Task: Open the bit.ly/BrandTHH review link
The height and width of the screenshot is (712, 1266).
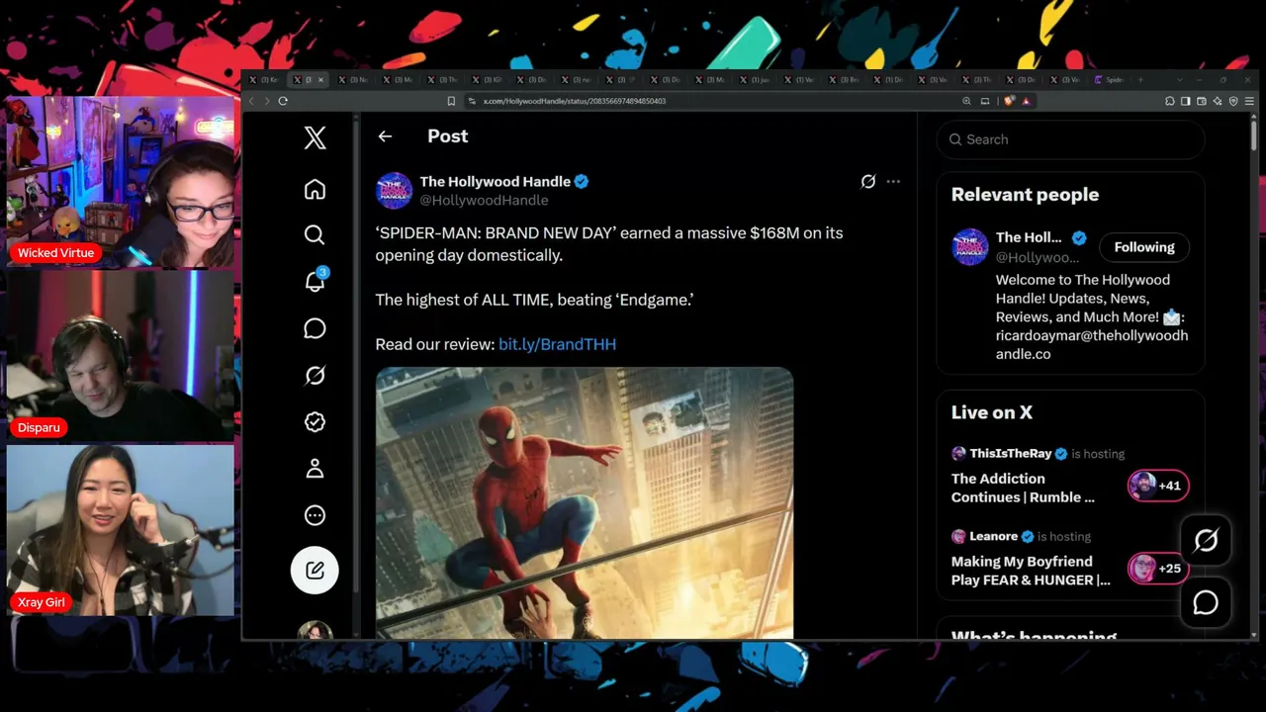Action: click(x=557, y=344)
